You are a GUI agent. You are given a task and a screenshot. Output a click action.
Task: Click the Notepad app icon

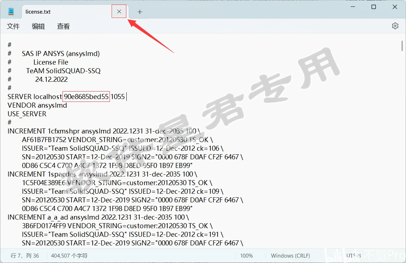click(11, 11)
